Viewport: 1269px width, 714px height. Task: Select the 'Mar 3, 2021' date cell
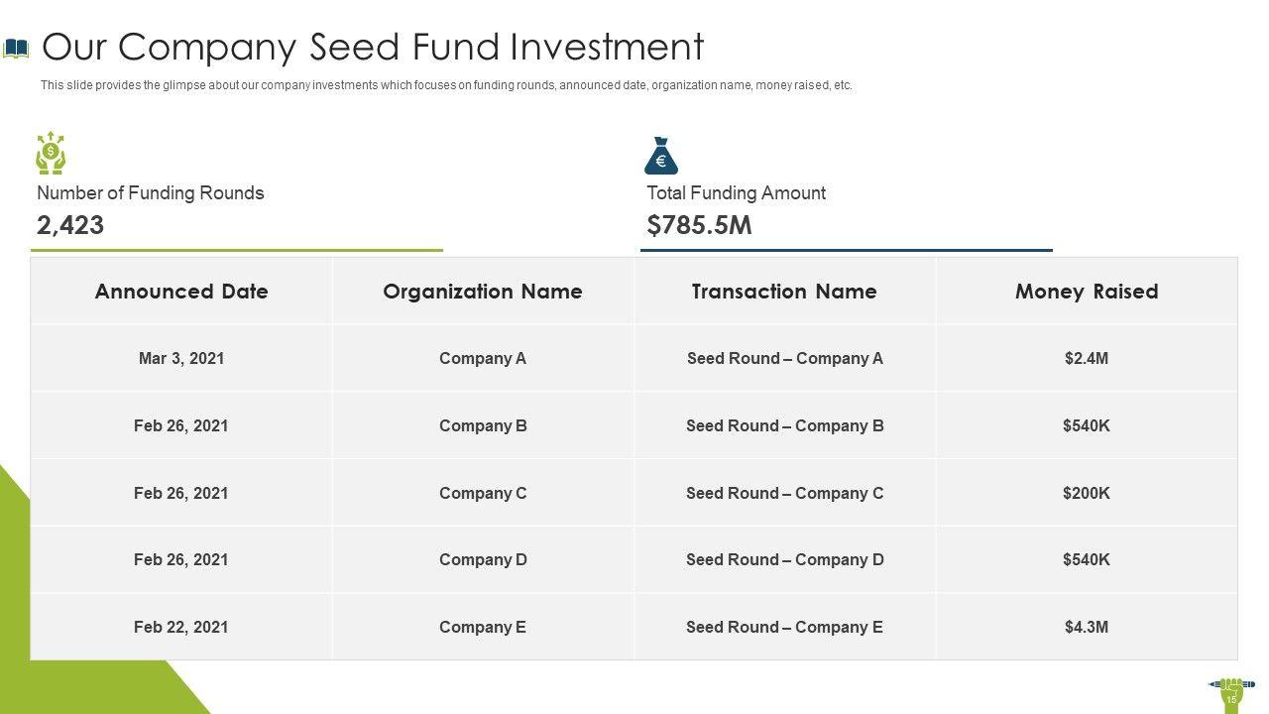click(x=181, y=359)
